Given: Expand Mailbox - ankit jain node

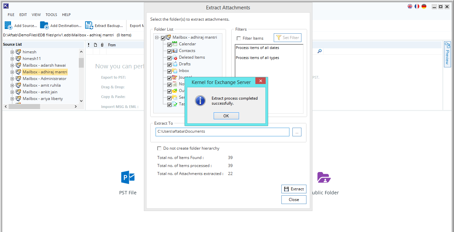Looking at the screenshot, I should tap(12, 92).
